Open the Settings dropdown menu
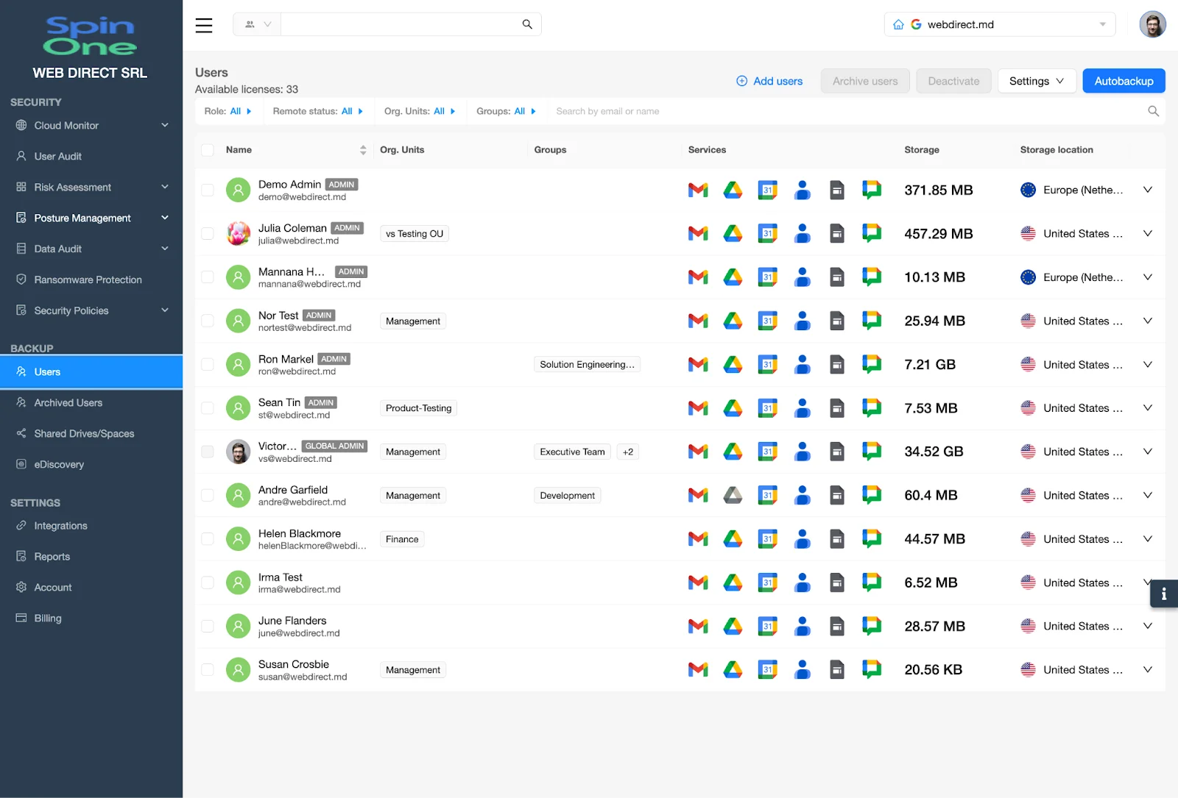1178x798 pixels. point(1036,81)
